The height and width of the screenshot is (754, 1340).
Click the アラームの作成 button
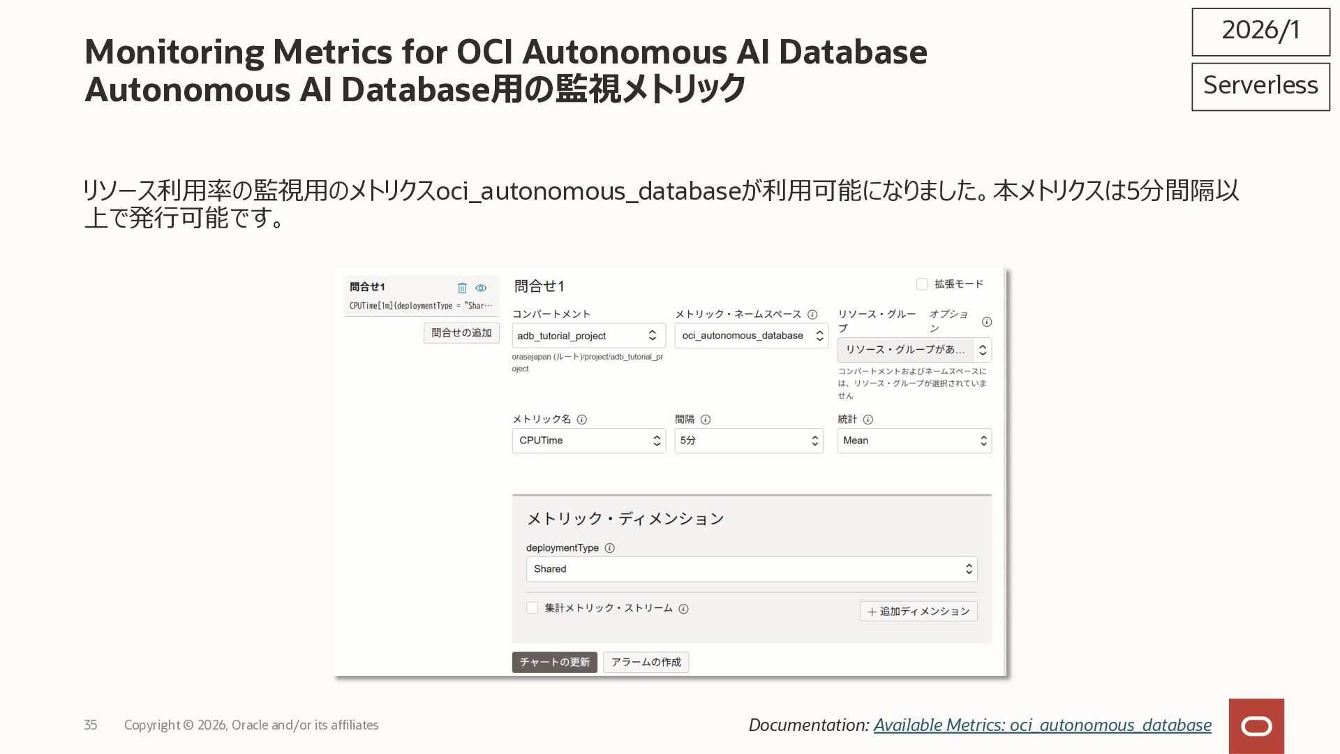pyautogui.click(x=646, y=662)
